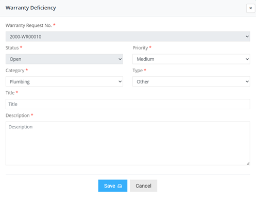This screenshot has height=201, width=256.
Task: Save the warranty deficiency
Action: point(113,186)
